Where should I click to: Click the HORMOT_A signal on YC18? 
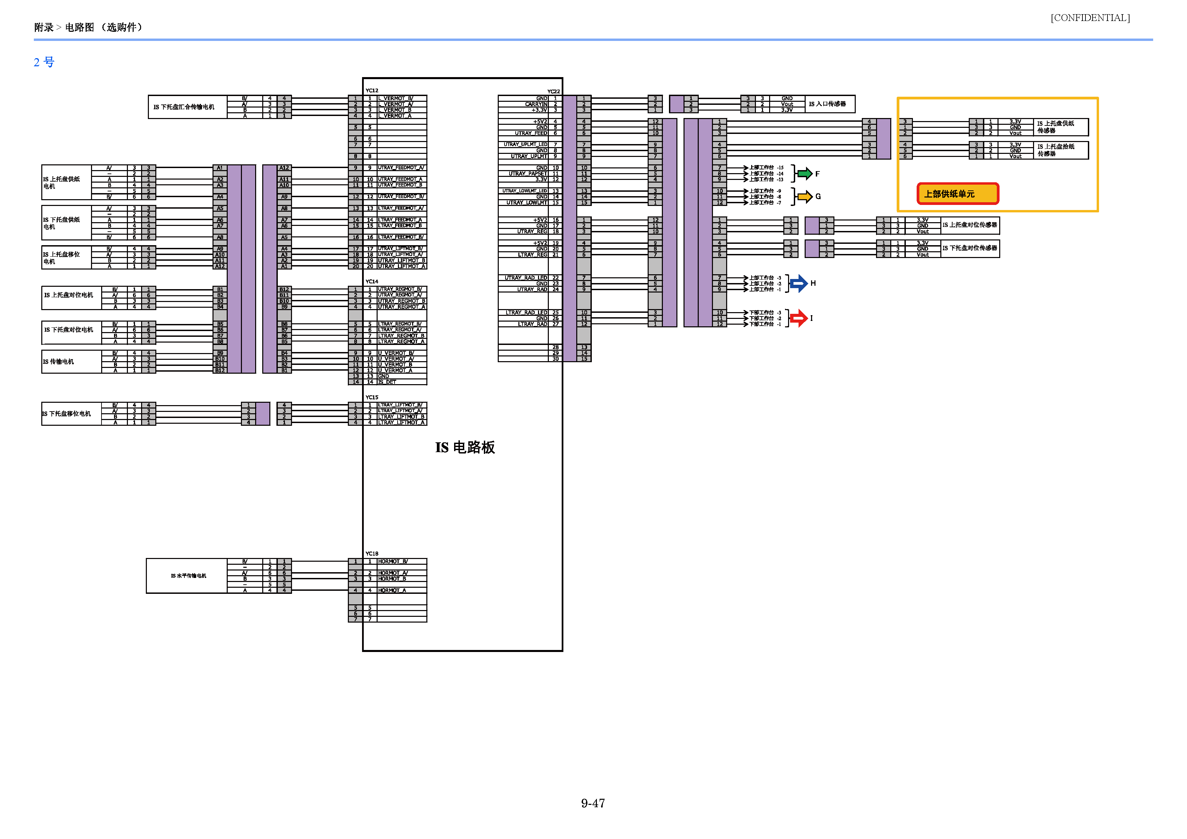(x=392, y=590)
